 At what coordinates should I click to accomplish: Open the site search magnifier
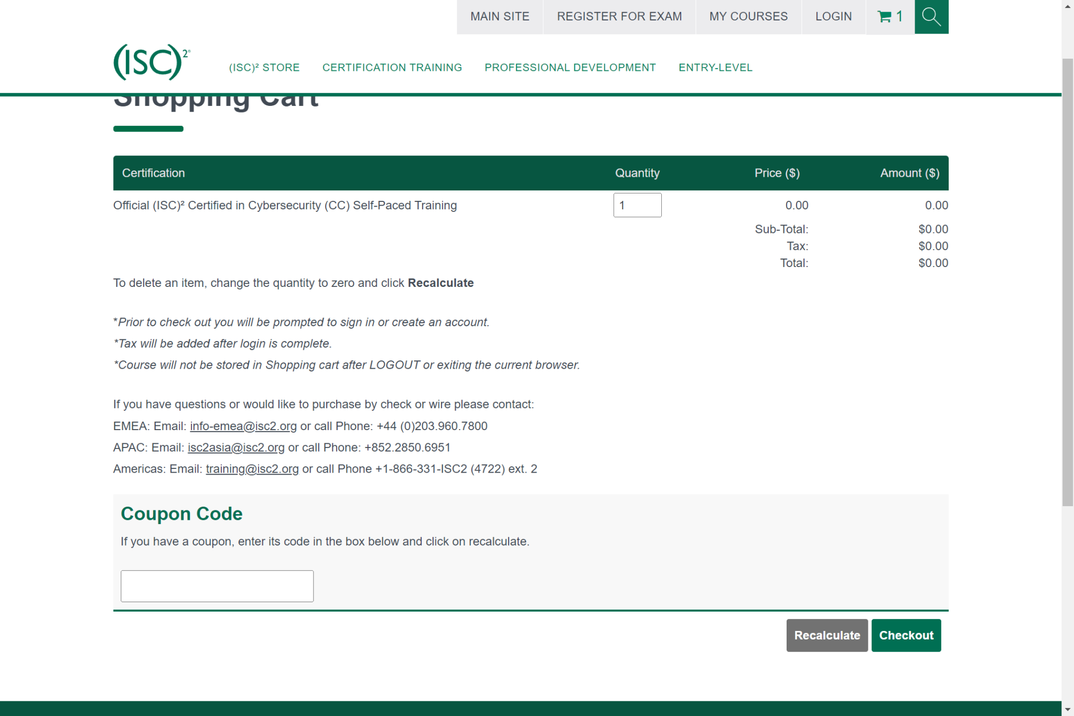coord(931,16)
